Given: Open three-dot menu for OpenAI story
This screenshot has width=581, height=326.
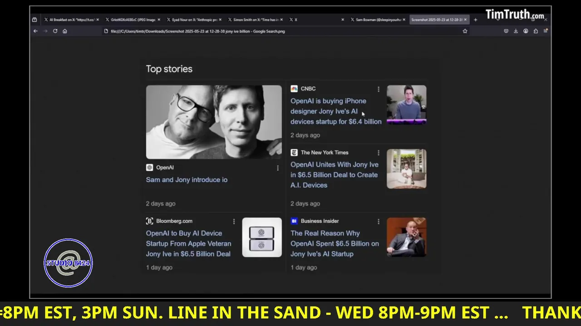Looking at the screenshot, I should click(x=277, y=168).
